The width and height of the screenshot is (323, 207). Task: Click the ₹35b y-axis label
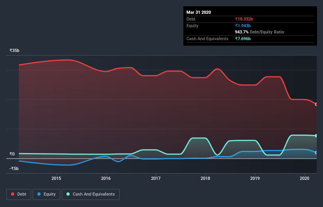coord(15,50)
